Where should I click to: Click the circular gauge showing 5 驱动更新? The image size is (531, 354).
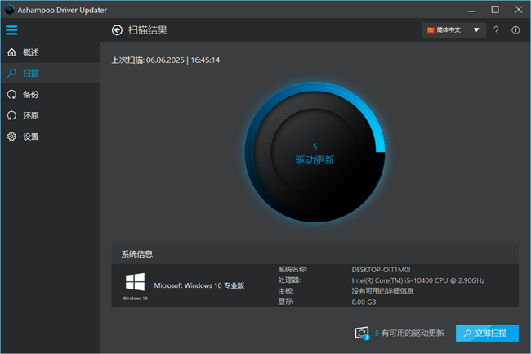tap(315, 154)
